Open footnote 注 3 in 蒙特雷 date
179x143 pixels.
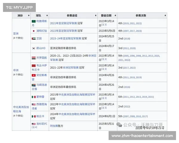coord(104,98)
